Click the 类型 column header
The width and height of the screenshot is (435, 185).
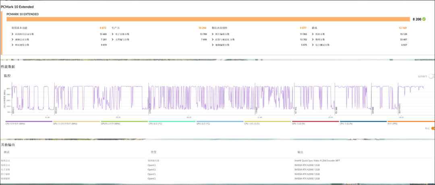[x=153, y=152]
